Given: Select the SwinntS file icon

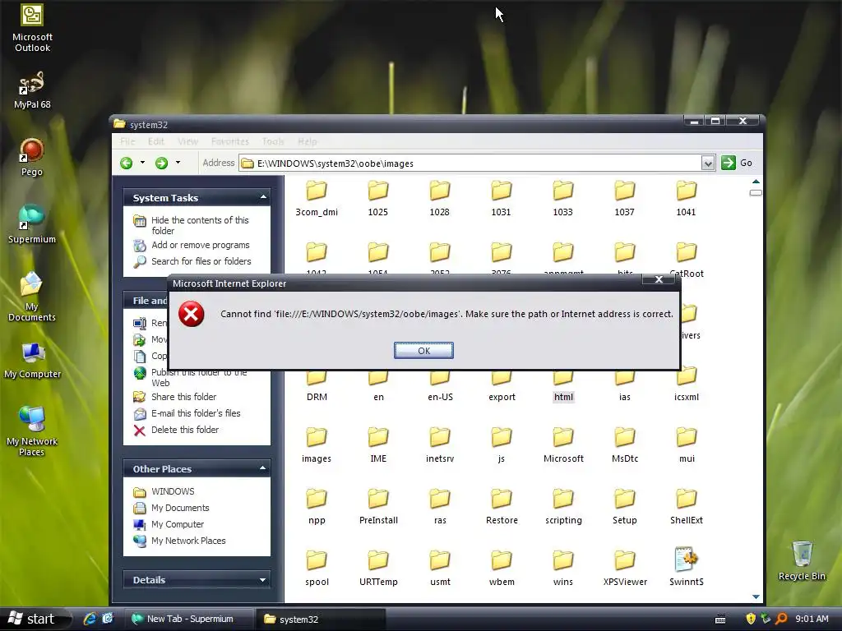Looking at the screenshot, I should pos(687,567).
